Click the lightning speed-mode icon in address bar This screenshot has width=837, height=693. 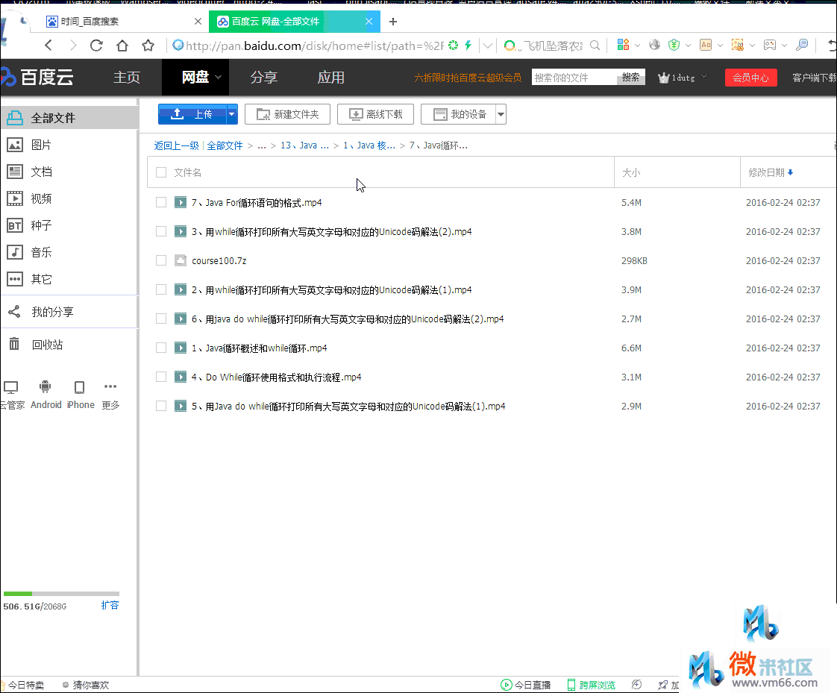click(468, 46)
